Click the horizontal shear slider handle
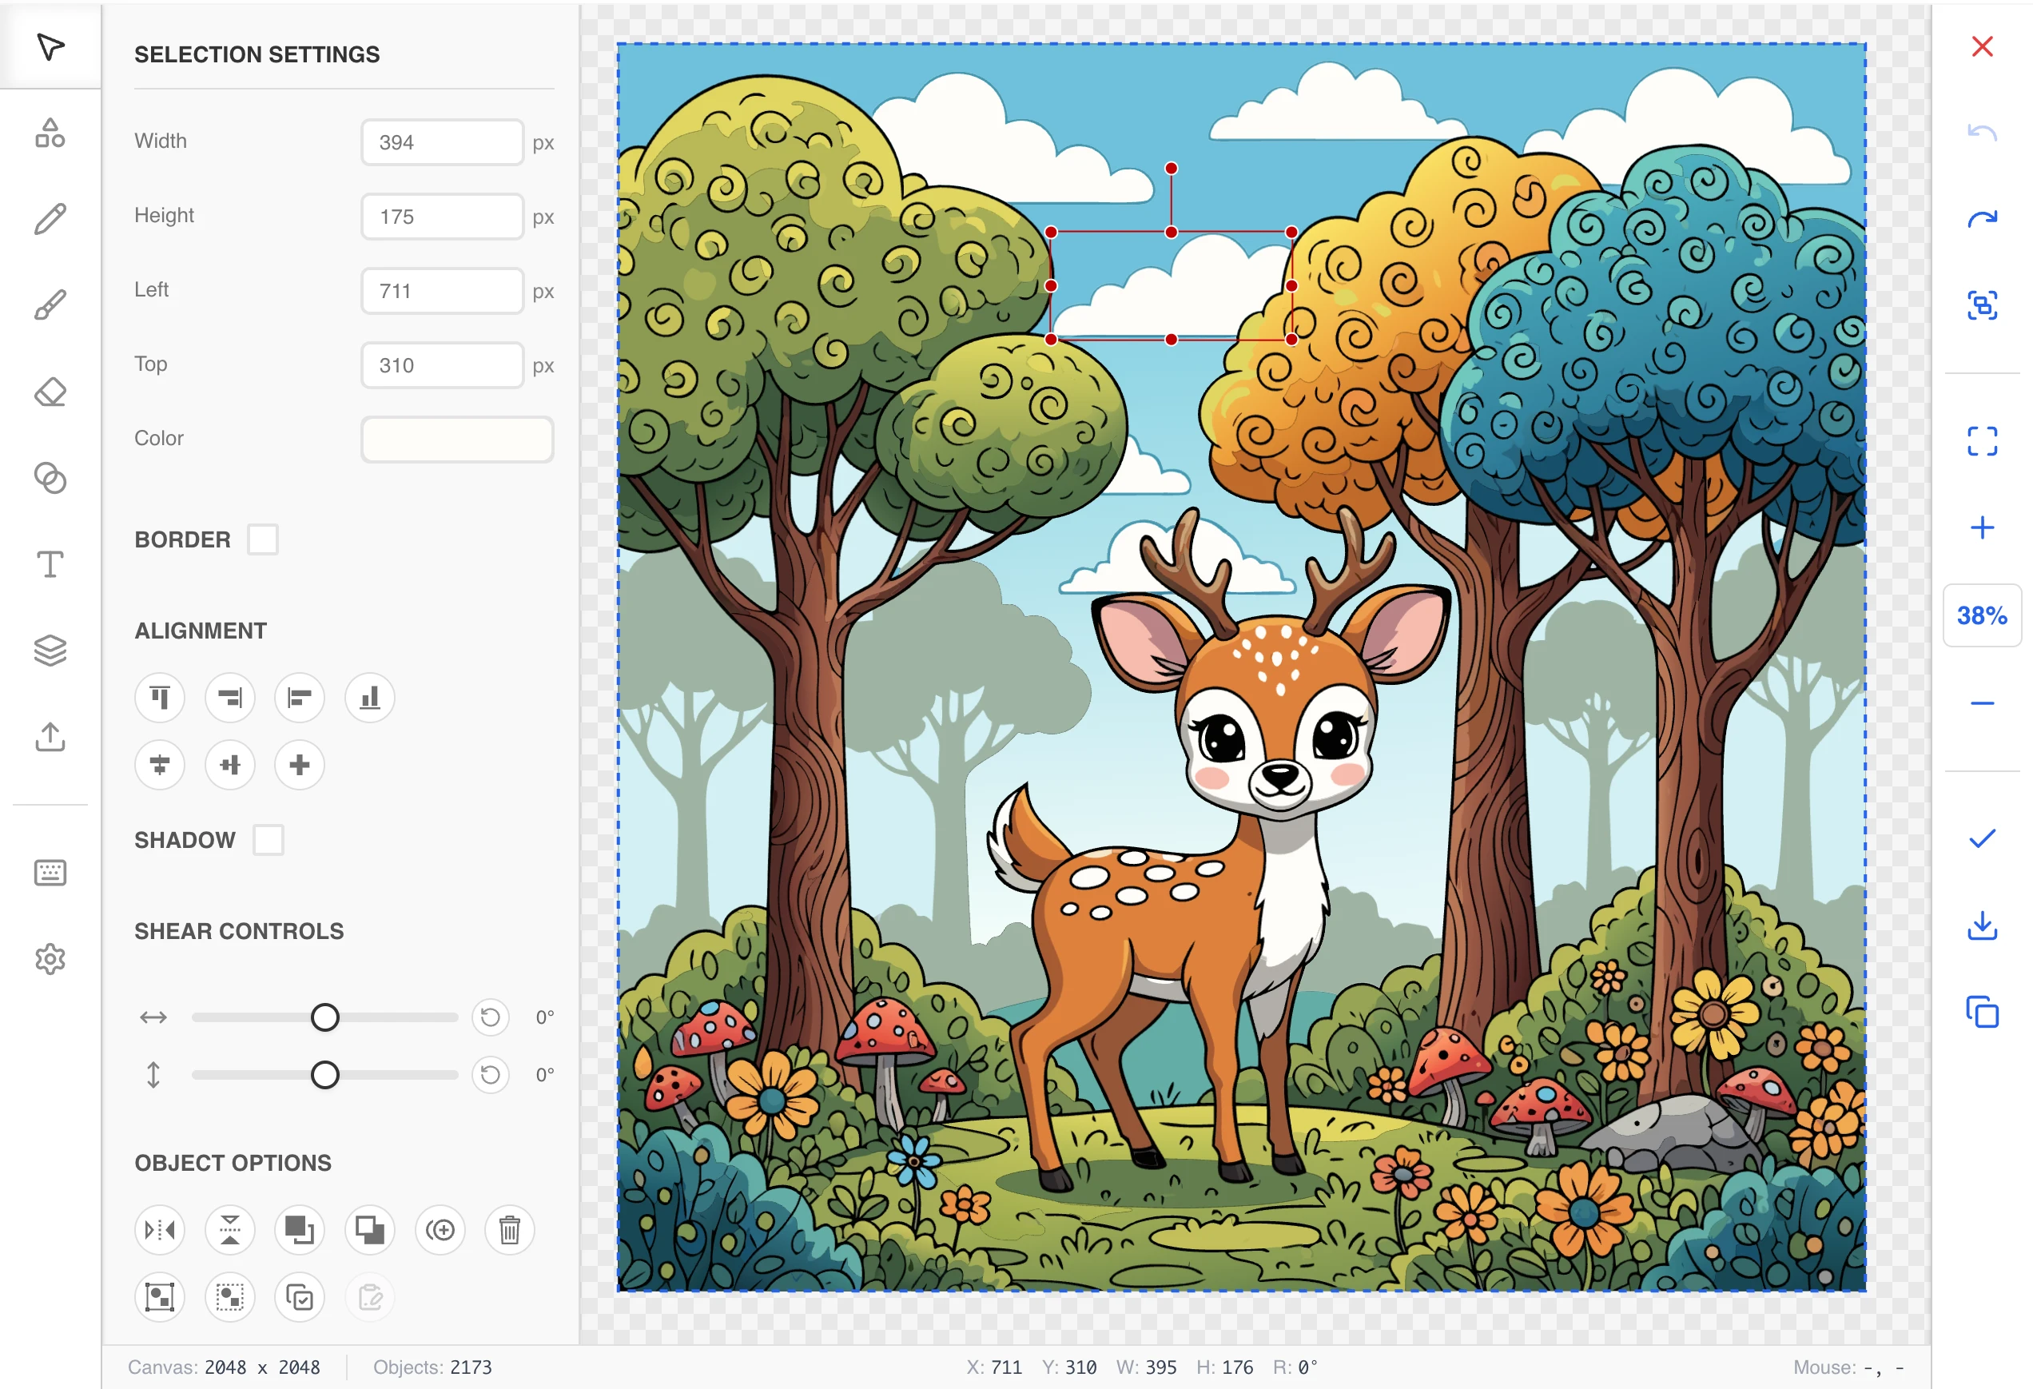 pyautogui.click(x=324, y=1017)
